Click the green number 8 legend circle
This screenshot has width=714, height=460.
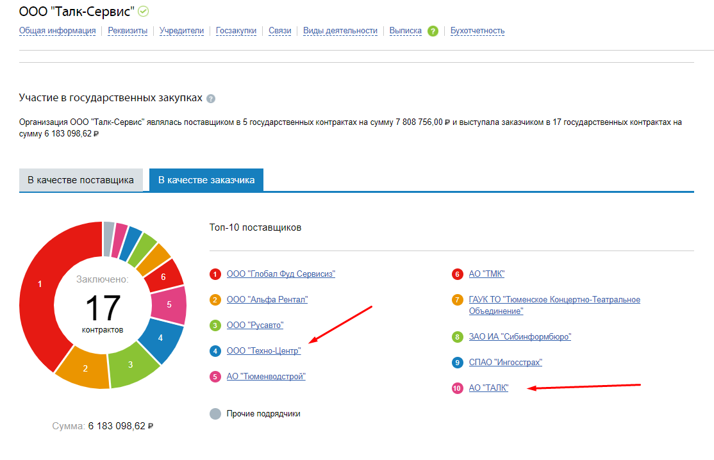coord(457,337)
